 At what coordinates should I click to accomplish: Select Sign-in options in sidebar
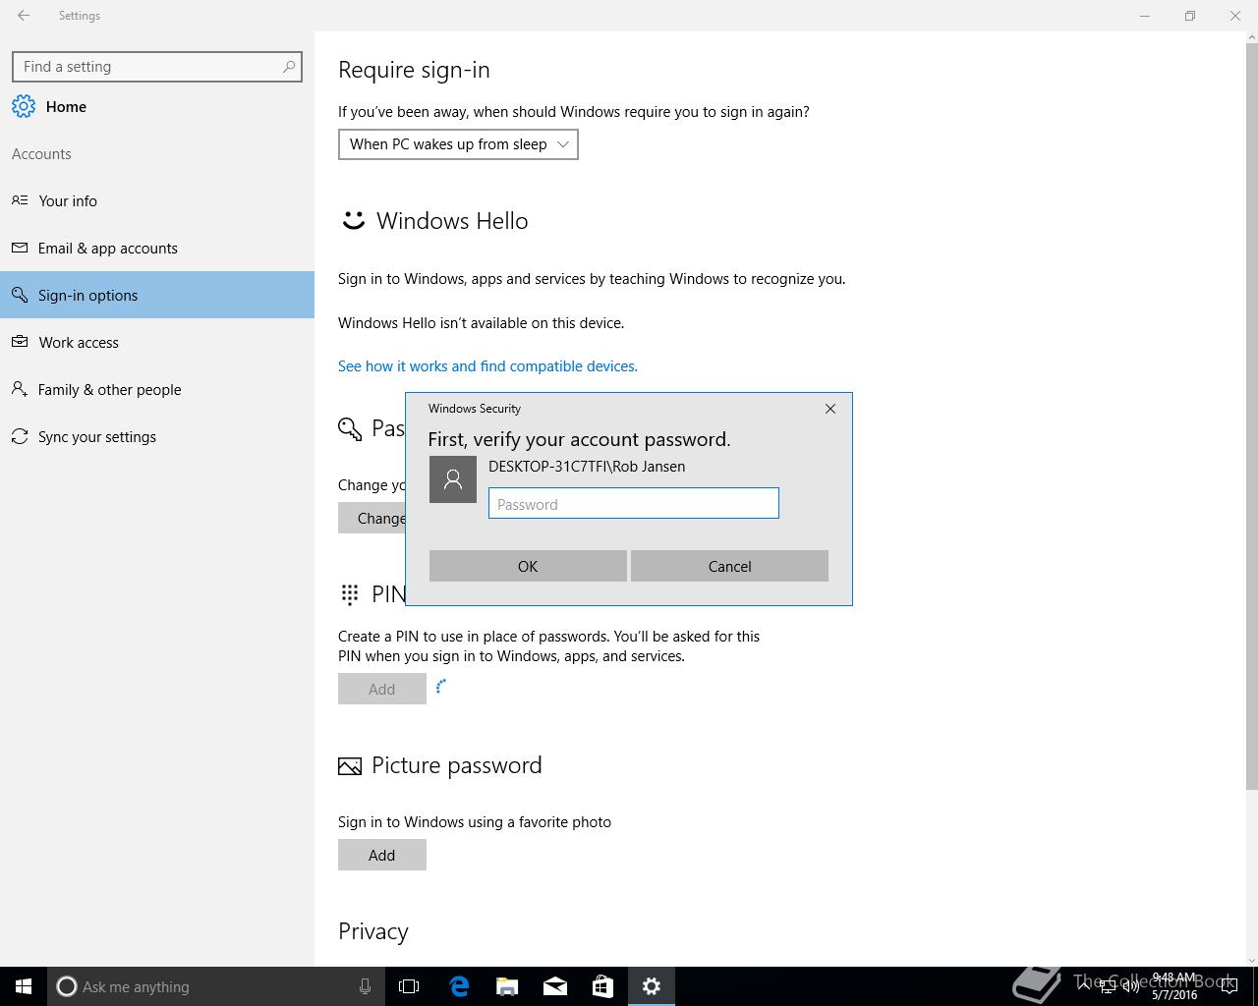(x=157, y=295)
